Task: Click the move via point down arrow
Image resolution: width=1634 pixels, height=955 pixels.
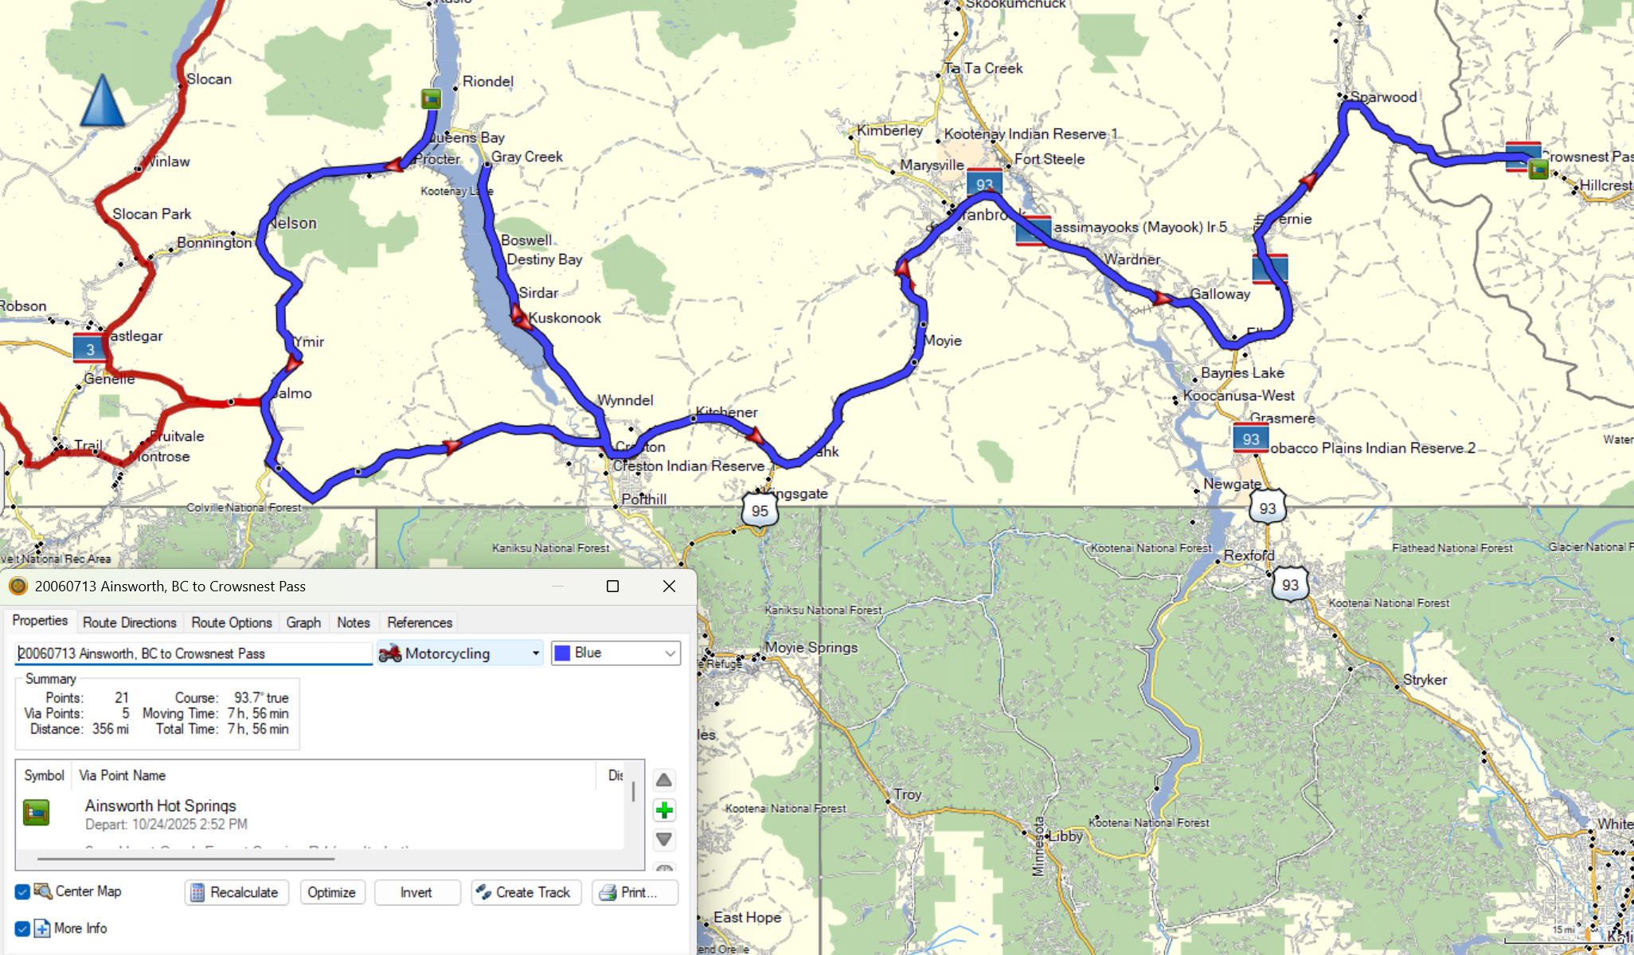Action: click(x=664, y=840)
